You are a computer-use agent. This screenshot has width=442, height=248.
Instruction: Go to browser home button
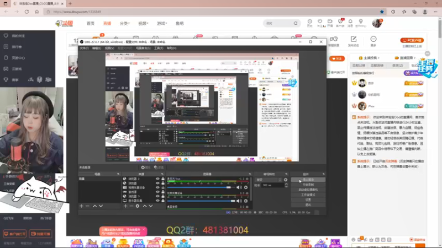pos(37,12)
